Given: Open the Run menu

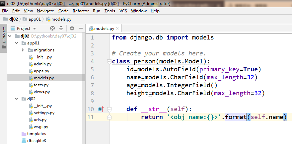Looking at the screenshot, I should [97, 11].
